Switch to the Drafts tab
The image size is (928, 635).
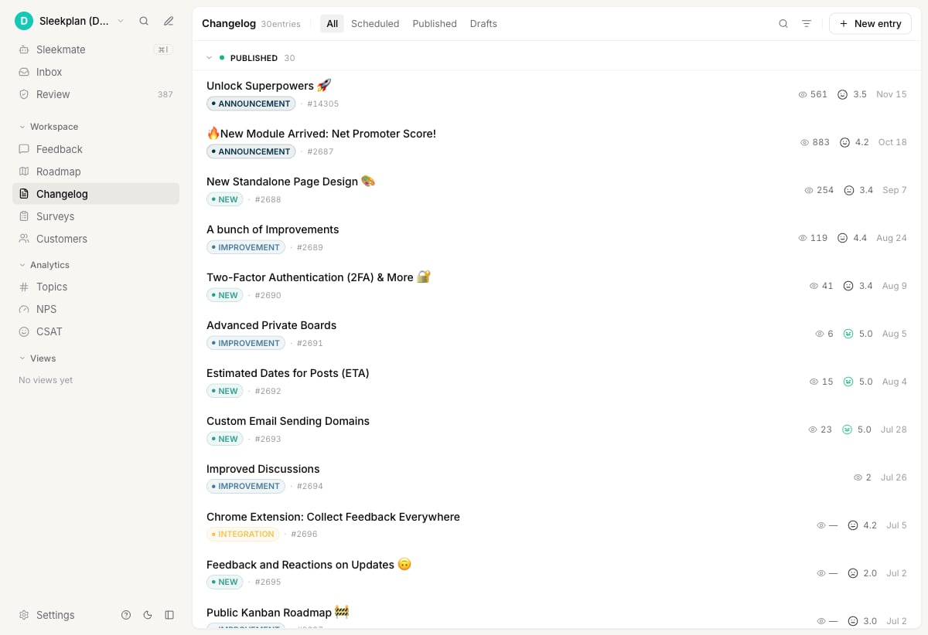click(483, 24)
